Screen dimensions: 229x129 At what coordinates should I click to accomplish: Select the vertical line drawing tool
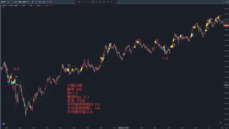coord(82,2)
